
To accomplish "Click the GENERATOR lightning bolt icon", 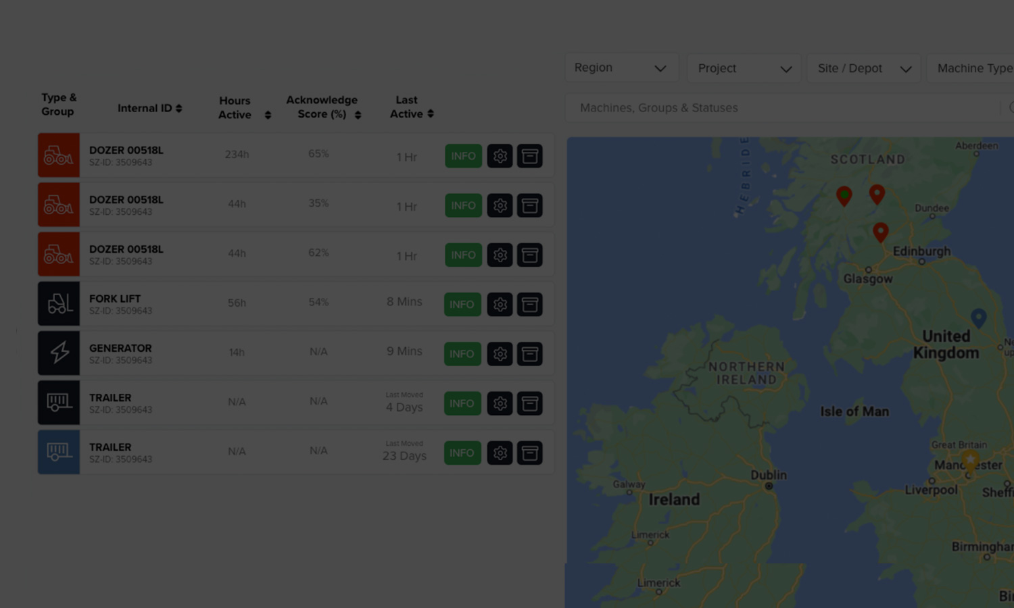I will coord(58,353).
